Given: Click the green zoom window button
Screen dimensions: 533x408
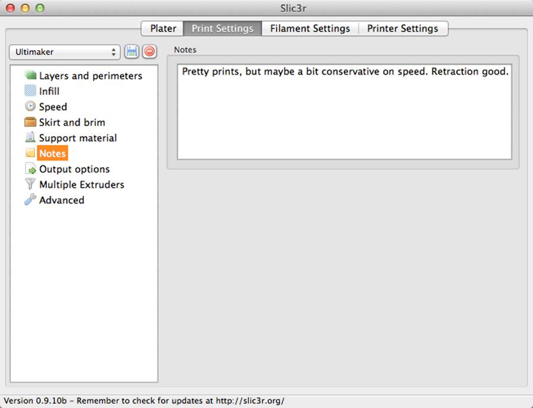Looking at the screenshot, I should [40, 8].
